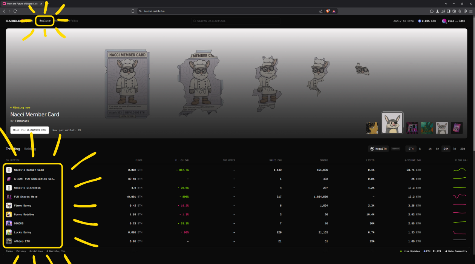475x264 pixels.
Task: Open the MegaETH network selector
Action: (378, 149)
